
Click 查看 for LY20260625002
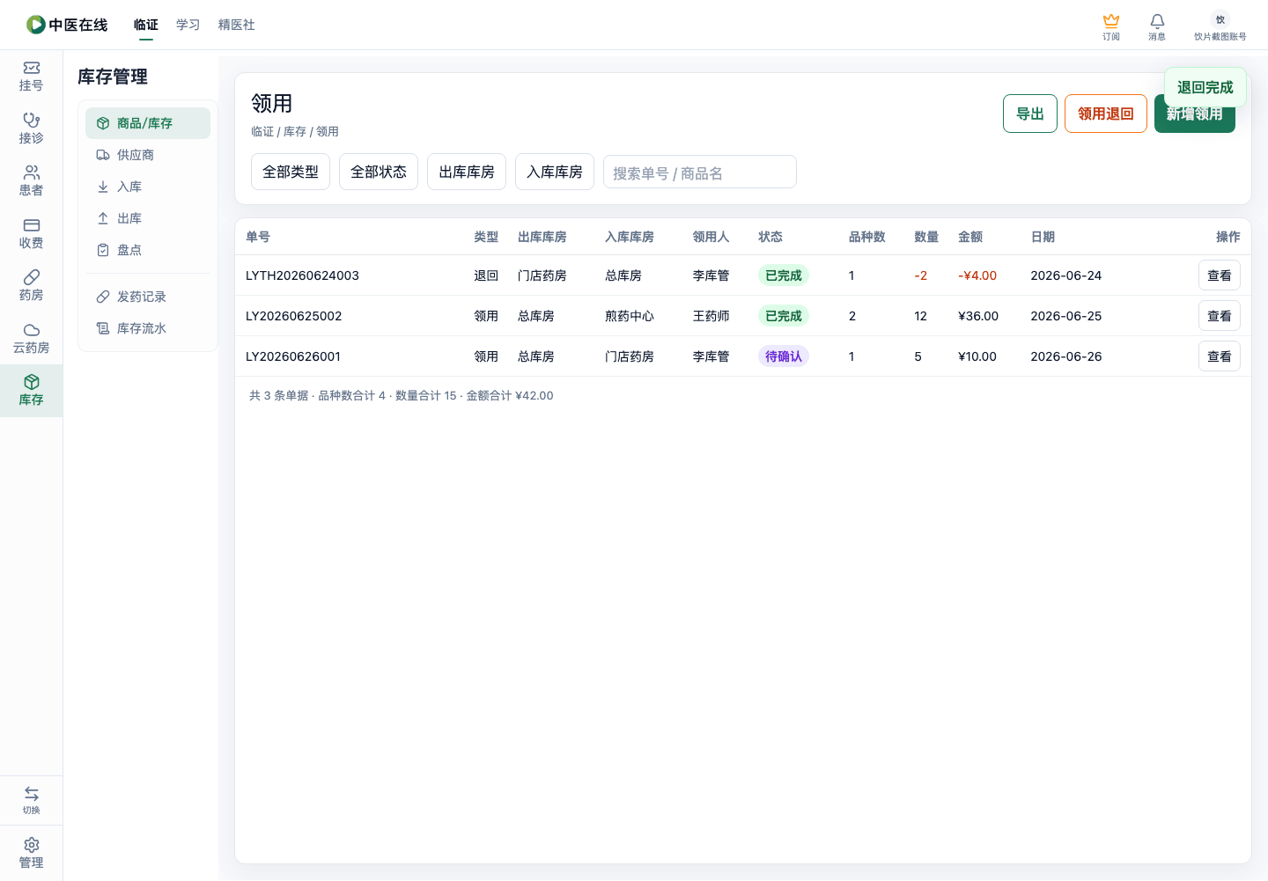[1220, 316]
